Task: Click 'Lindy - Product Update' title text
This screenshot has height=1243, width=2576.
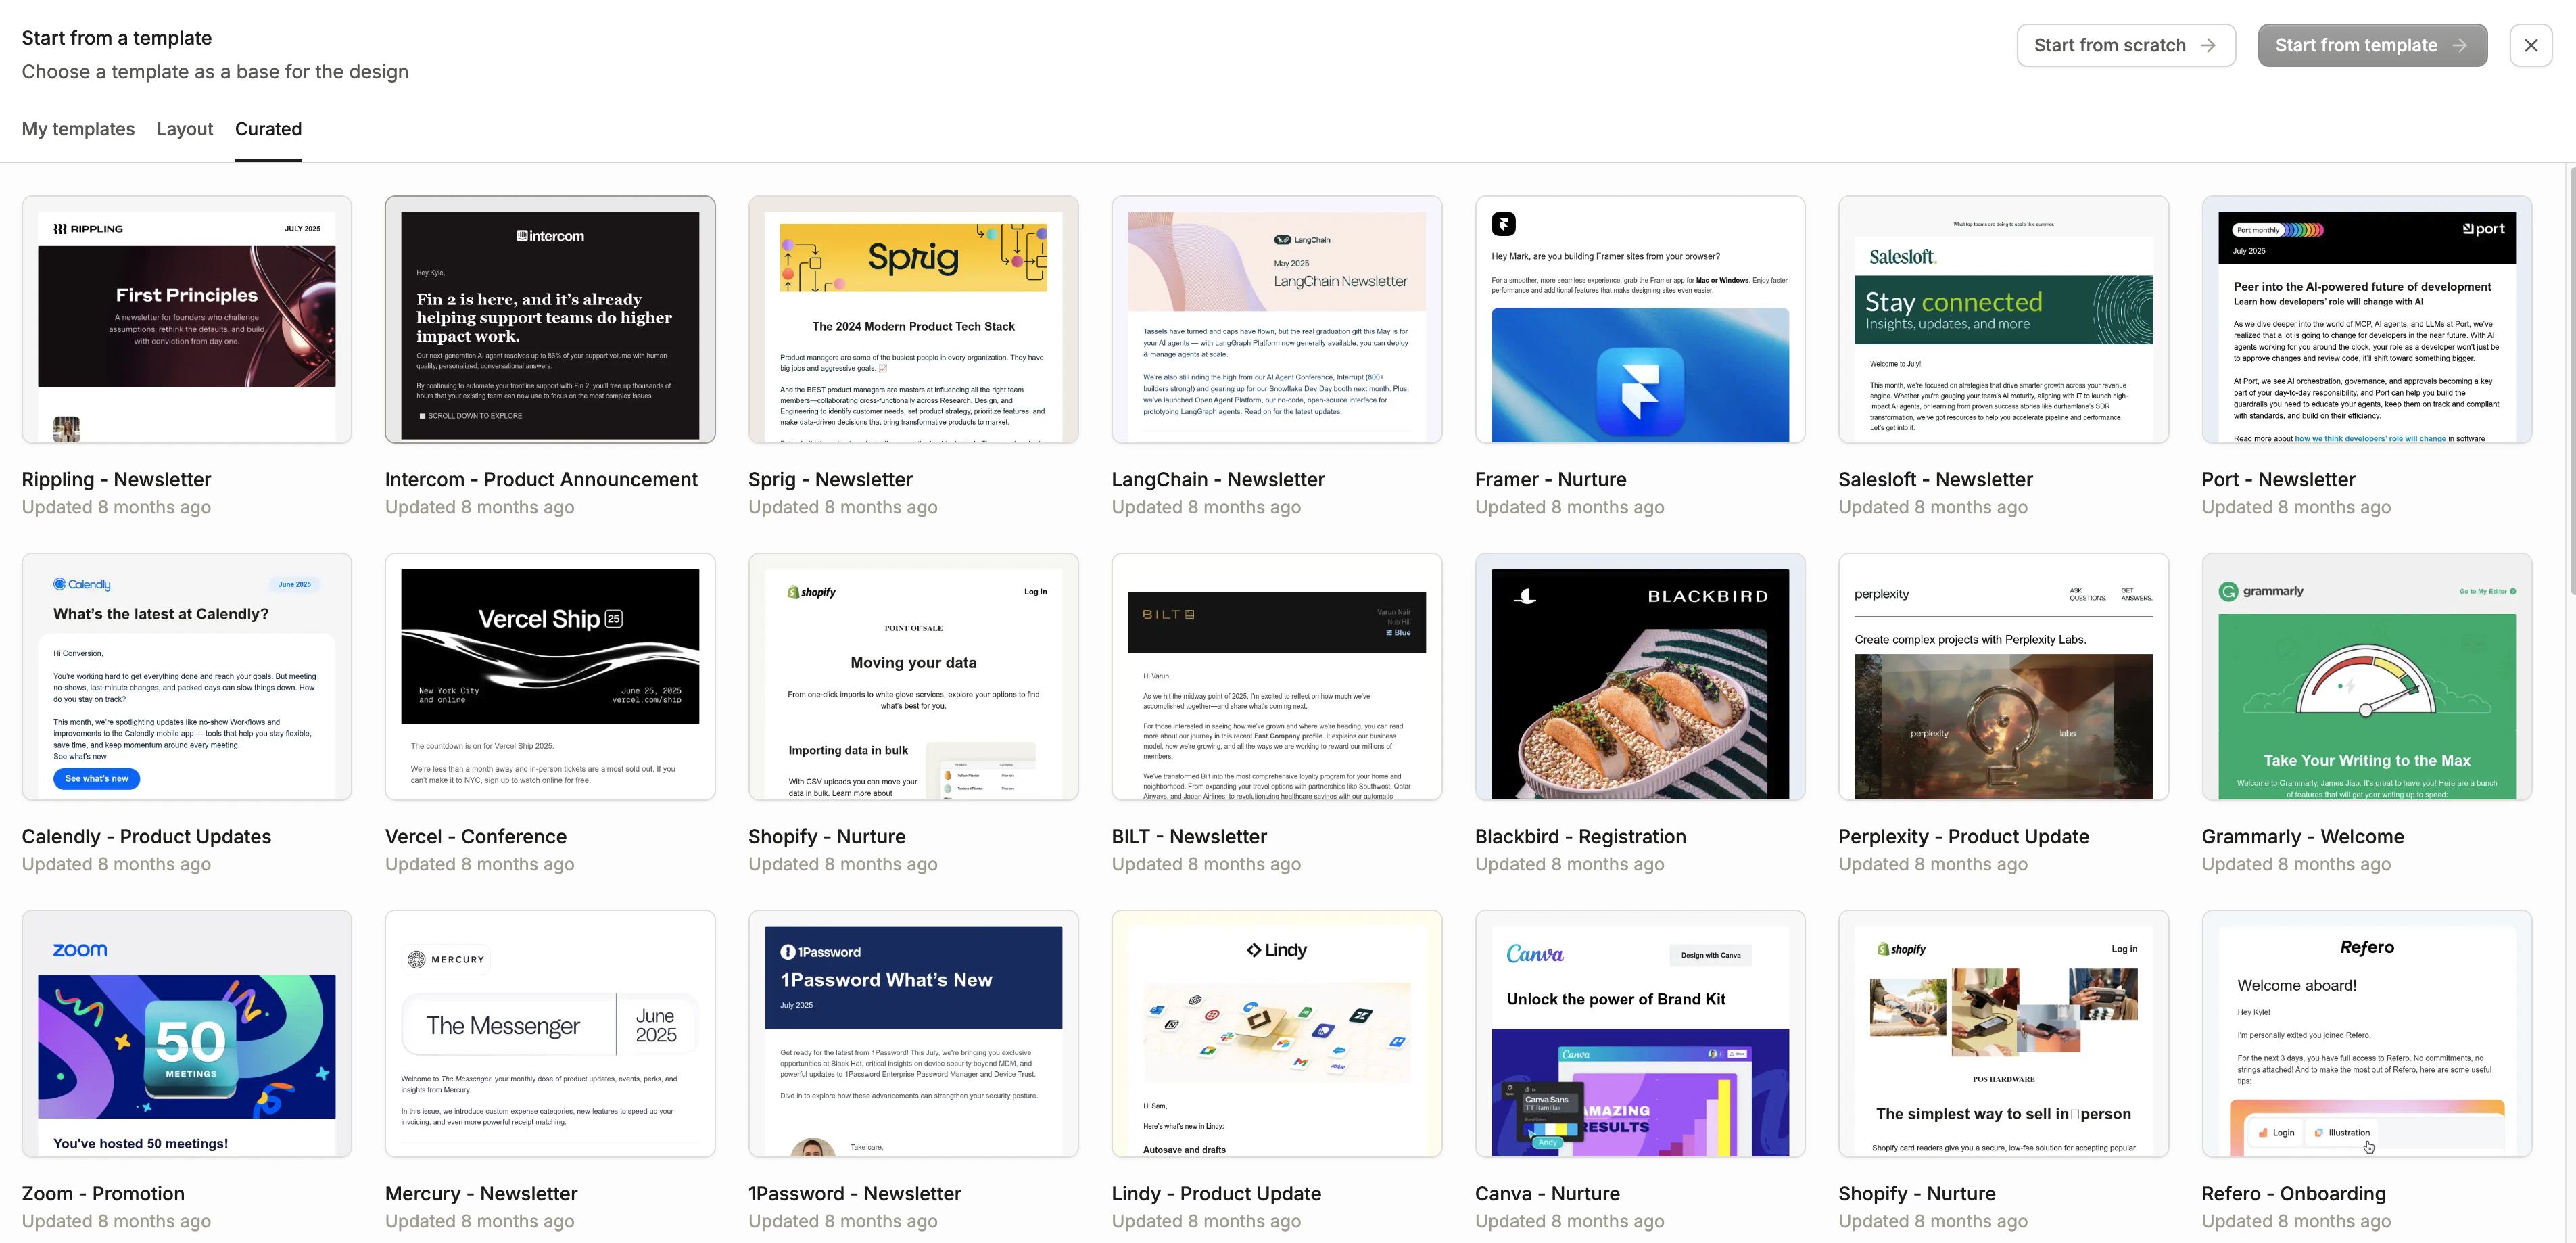Action: click(1216, 1193)
